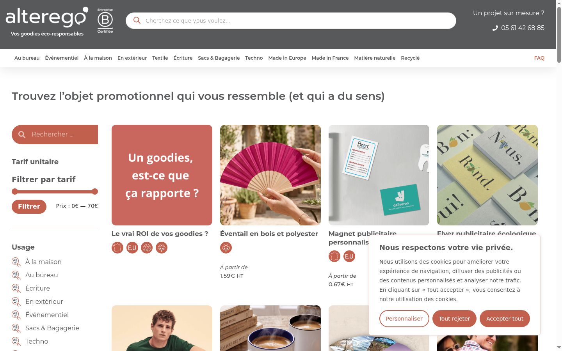This screenshot has width=562, height=351.
Task: Open the Deliveroo magnet product image
Action: tap(379, 175)
